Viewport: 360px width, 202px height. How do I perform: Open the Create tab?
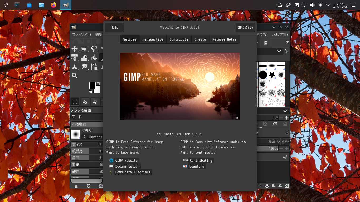[200, 39]
